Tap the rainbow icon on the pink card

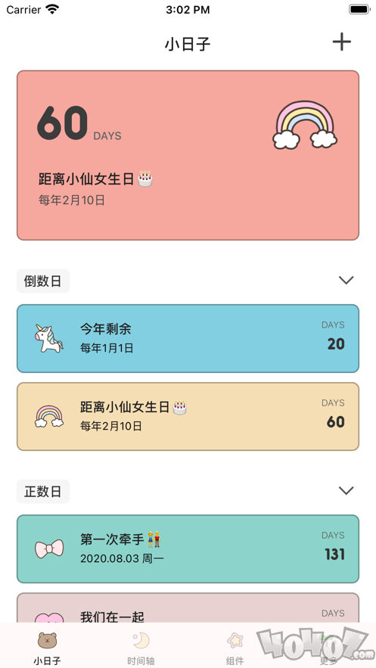coord(305,125)
